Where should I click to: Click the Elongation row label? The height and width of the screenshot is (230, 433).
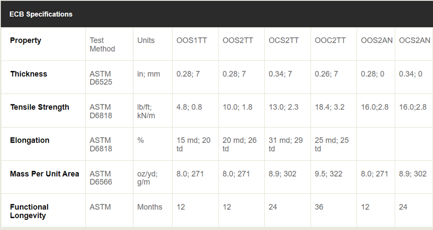(x=29, y=140)
